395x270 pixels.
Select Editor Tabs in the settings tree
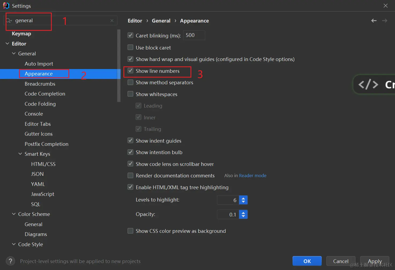pyautogui.click(x=38, y=124)
